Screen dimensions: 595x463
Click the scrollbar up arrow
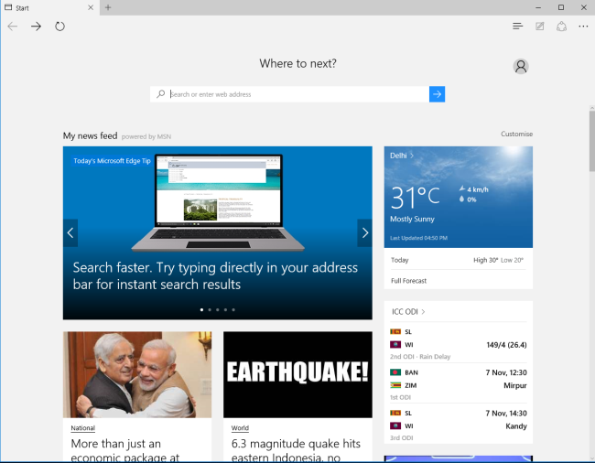[x=592, y=108]
